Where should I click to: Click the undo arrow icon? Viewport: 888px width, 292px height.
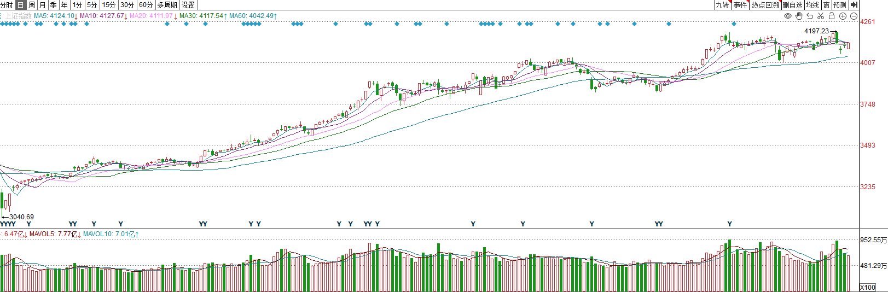coord(810,16)
